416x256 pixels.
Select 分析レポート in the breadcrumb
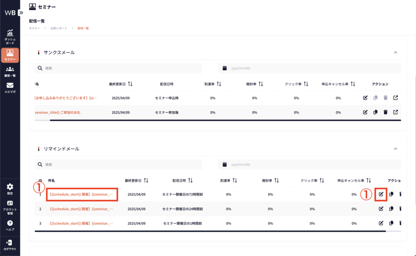(59, 28)
